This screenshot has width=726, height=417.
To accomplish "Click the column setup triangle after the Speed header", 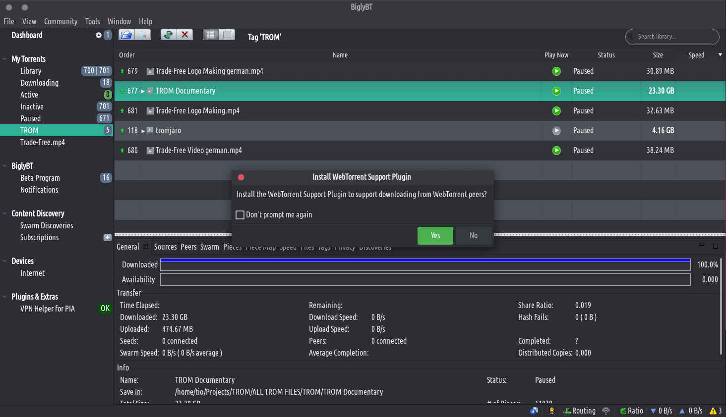I will pyautogui.click(x=720, y=55).
